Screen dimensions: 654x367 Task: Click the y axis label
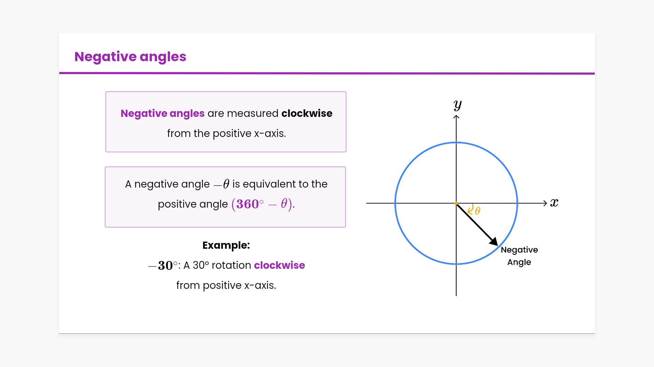pyautogui.click(x=457, y=105)
